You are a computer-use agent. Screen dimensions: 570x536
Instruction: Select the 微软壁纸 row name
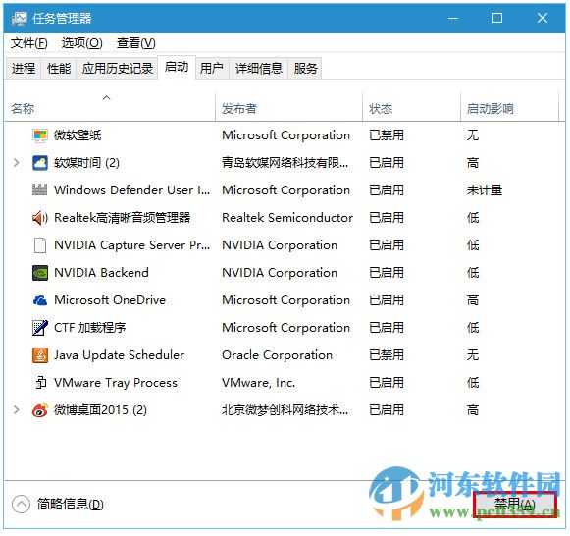tap(78, 135)
